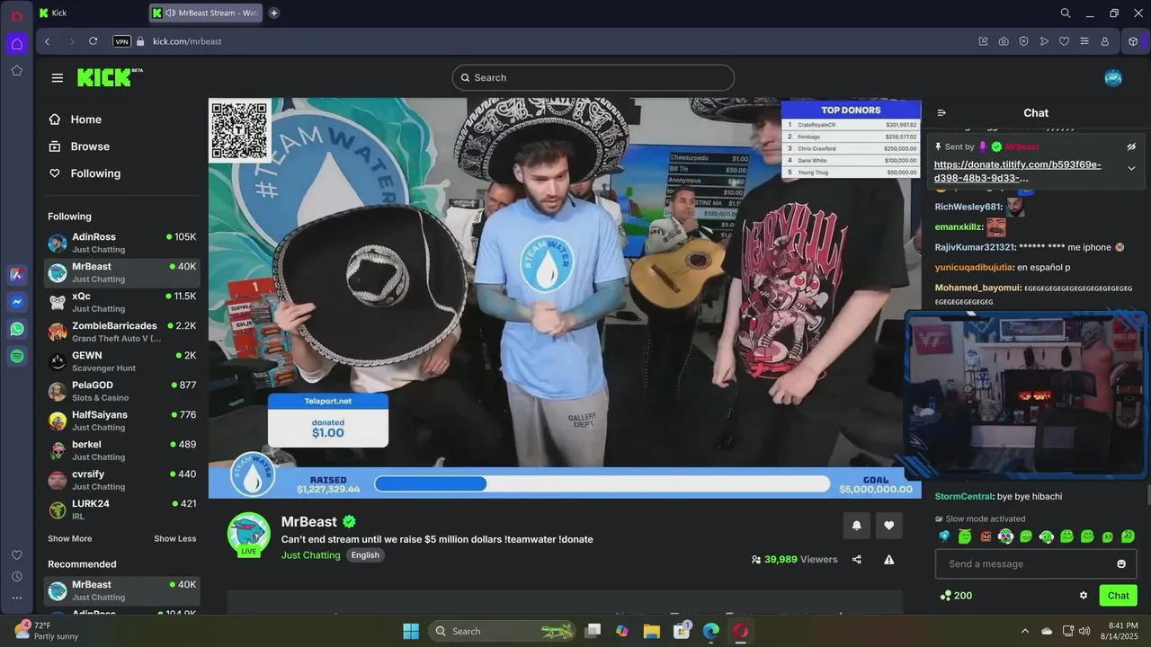The height and width of the screenshot is (647, 1151).
Task: Open ZombieBarricades channel in Following list
Action: (122, 332)
